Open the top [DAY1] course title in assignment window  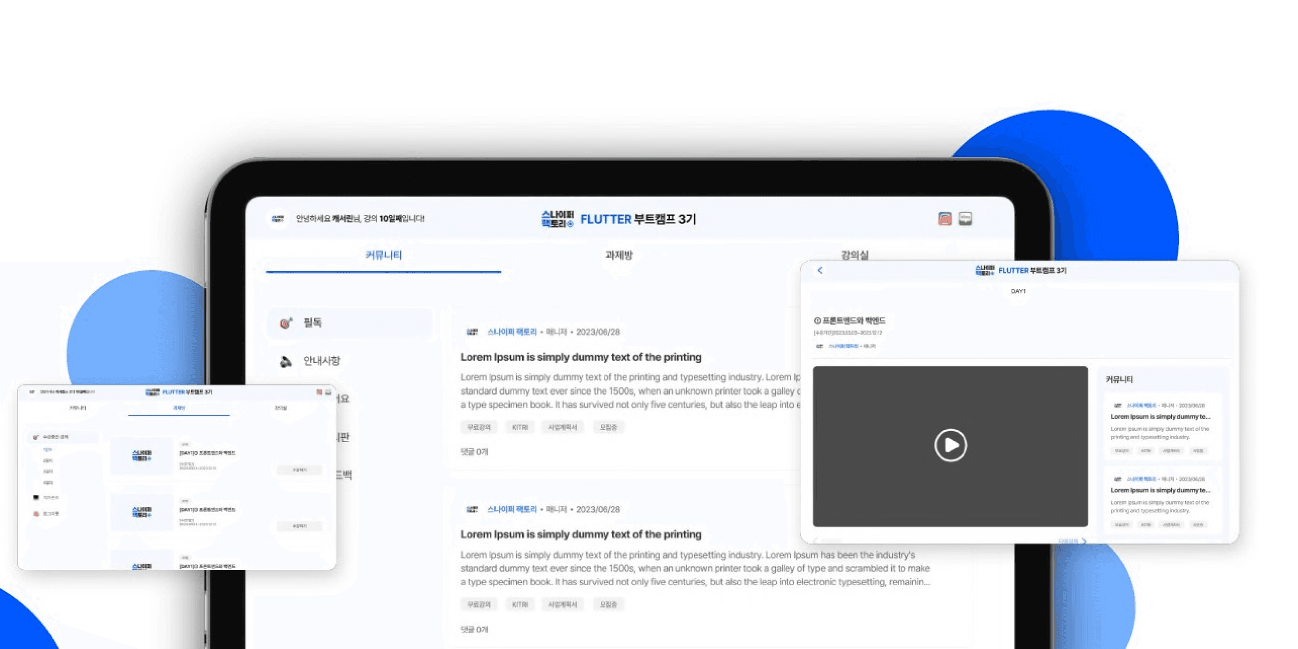[x=207, y=453]
